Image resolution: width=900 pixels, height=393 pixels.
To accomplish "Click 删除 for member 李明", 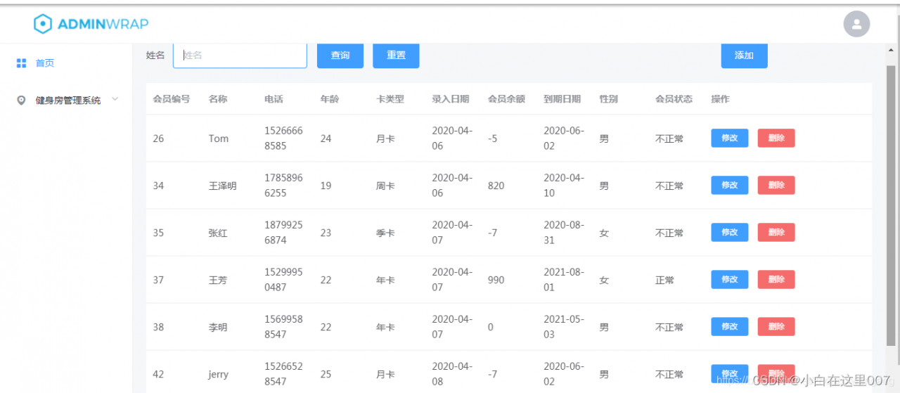I will pyautogui.click(x=776, y=326).
